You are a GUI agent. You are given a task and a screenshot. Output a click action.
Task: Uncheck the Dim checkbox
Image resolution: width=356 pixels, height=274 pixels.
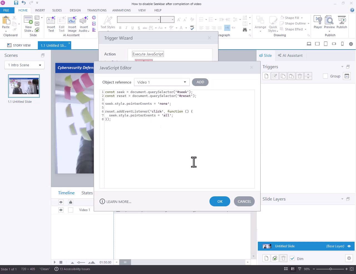click(x=292, y=259)
